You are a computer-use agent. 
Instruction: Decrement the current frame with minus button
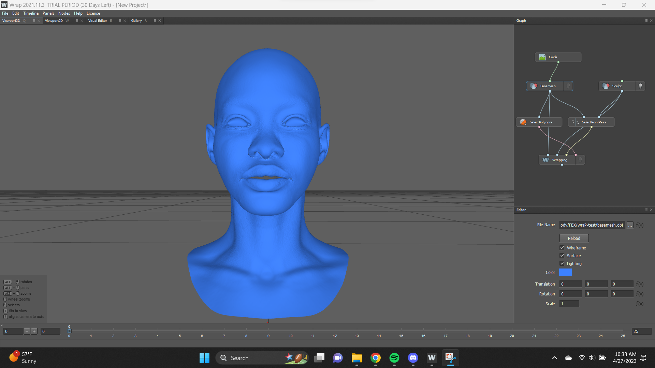tap(27, 331)
